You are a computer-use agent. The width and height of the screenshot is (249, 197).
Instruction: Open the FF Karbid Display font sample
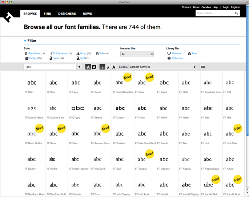tap(186, 185)
